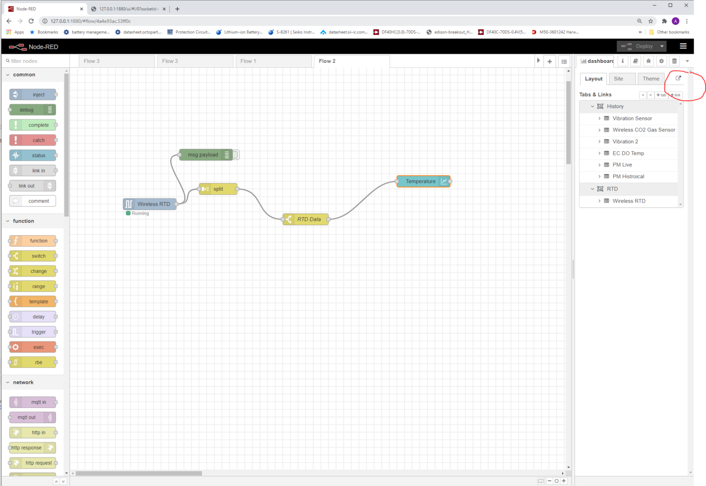
Task: Select the PM Historical group row
Action: coord(629,176)
